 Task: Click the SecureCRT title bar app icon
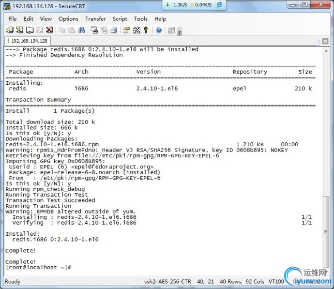click(x=7, y=6)
